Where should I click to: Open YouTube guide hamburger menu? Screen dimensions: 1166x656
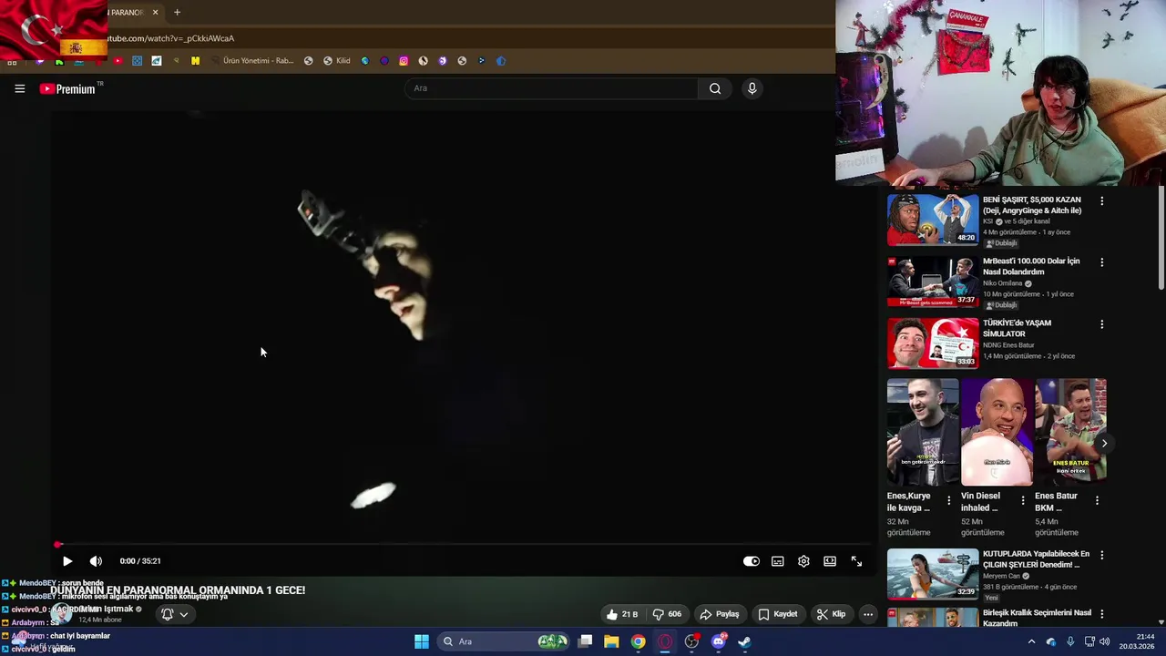pos(19,88)
